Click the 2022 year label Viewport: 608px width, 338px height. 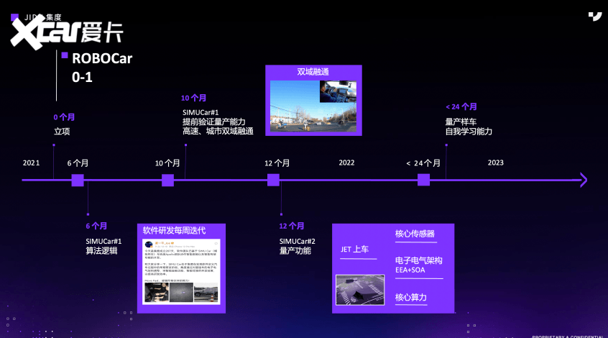point(346,163)
